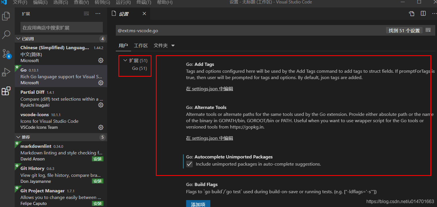Select the Git History extension name
Screen dimensions: 437x207
point(32,168)
